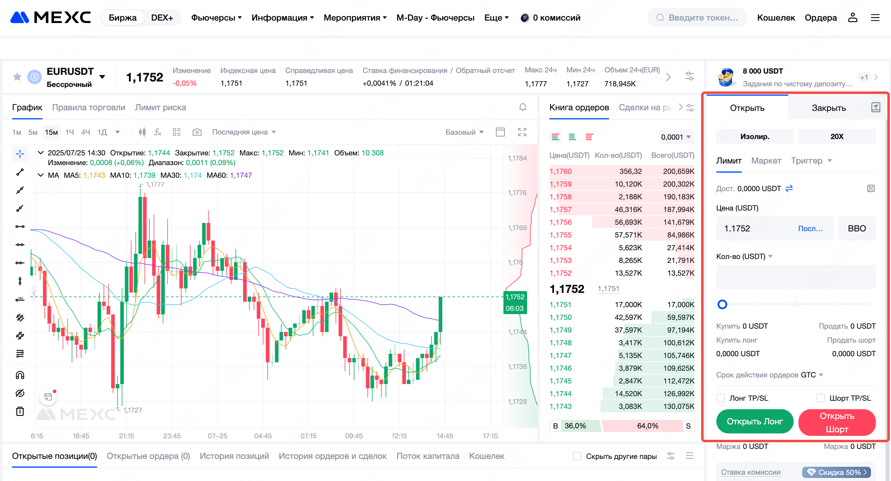Toggle the 20X leverage setting
The image size is (891, 481).
coord(837,136)
